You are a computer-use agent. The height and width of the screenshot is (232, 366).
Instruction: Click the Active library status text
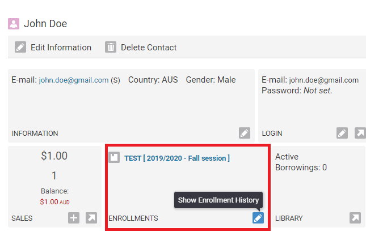(287, 157)
